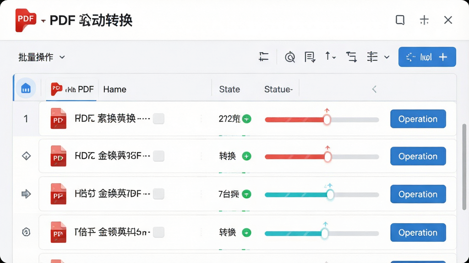The image size is (469, 263).
Task: Click the hexagon icon left of fourth row
Action: click(x=26, y=231)
